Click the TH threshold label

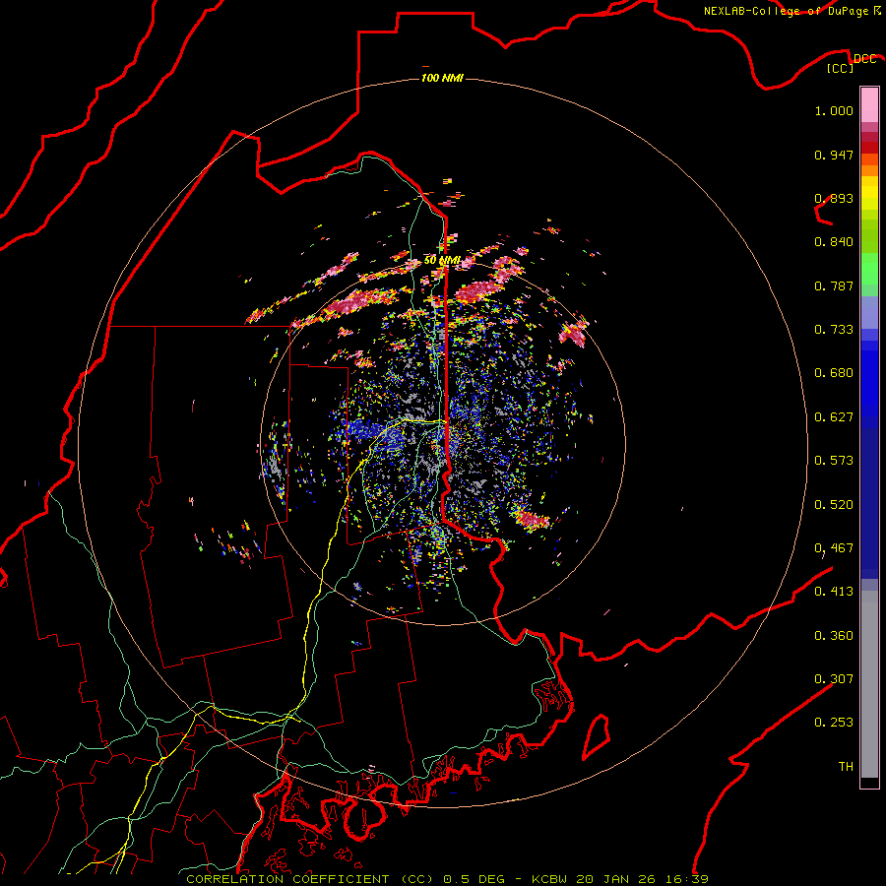pyautogui.click(x=846, y=767)
